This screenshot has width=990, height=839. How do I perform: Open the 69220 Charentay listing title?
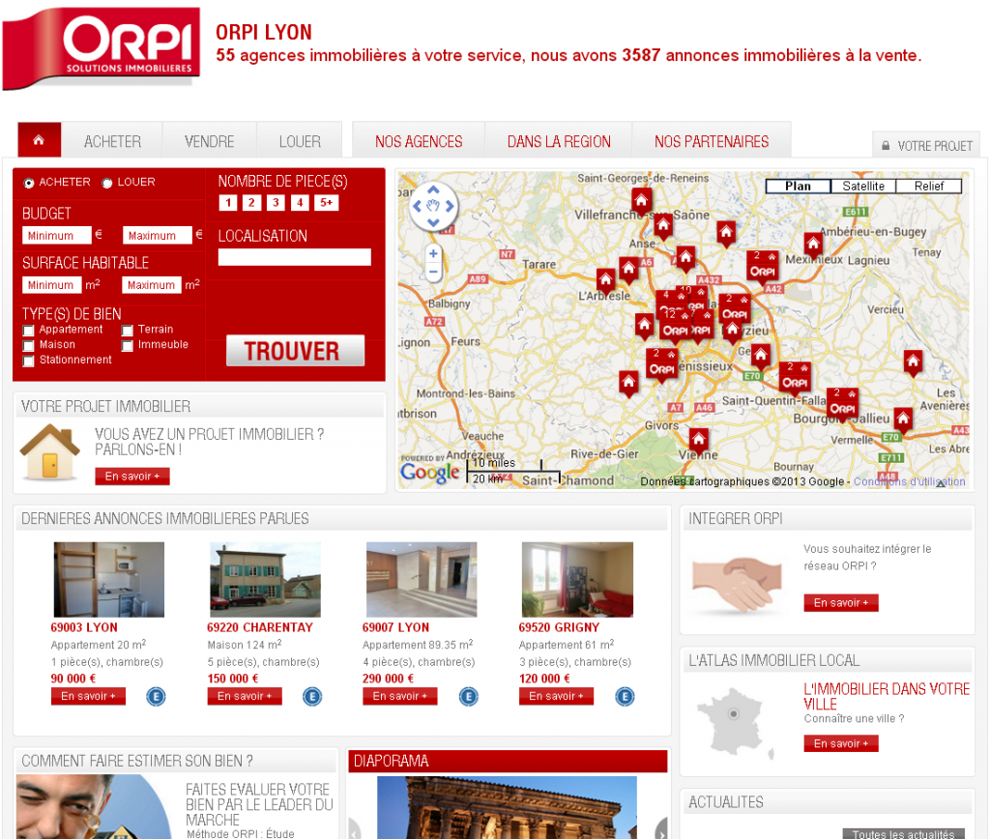tap(260, 627)
